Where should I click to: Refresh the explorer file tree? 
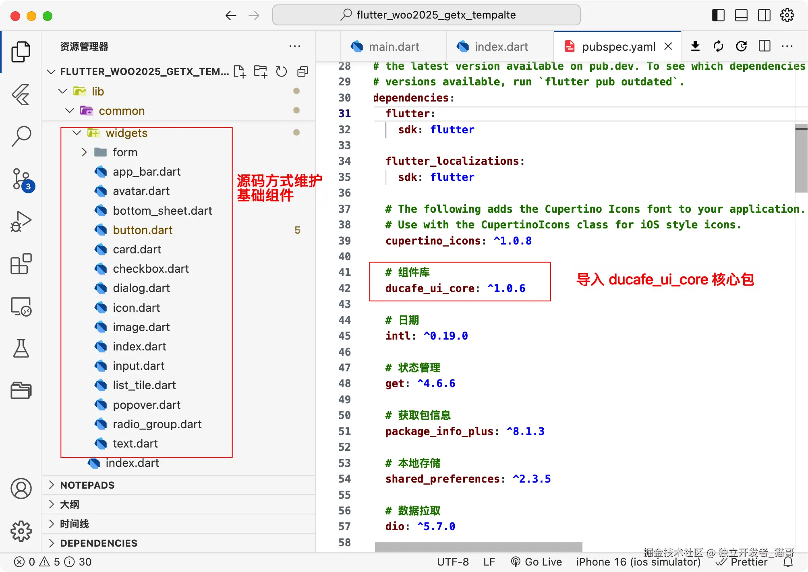281,72
